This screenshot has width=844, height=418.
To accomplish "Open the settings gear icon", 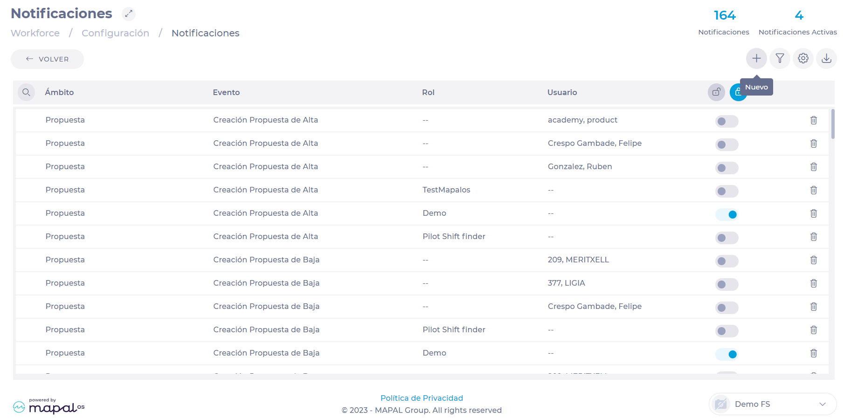I will click(x=803, y=59).
